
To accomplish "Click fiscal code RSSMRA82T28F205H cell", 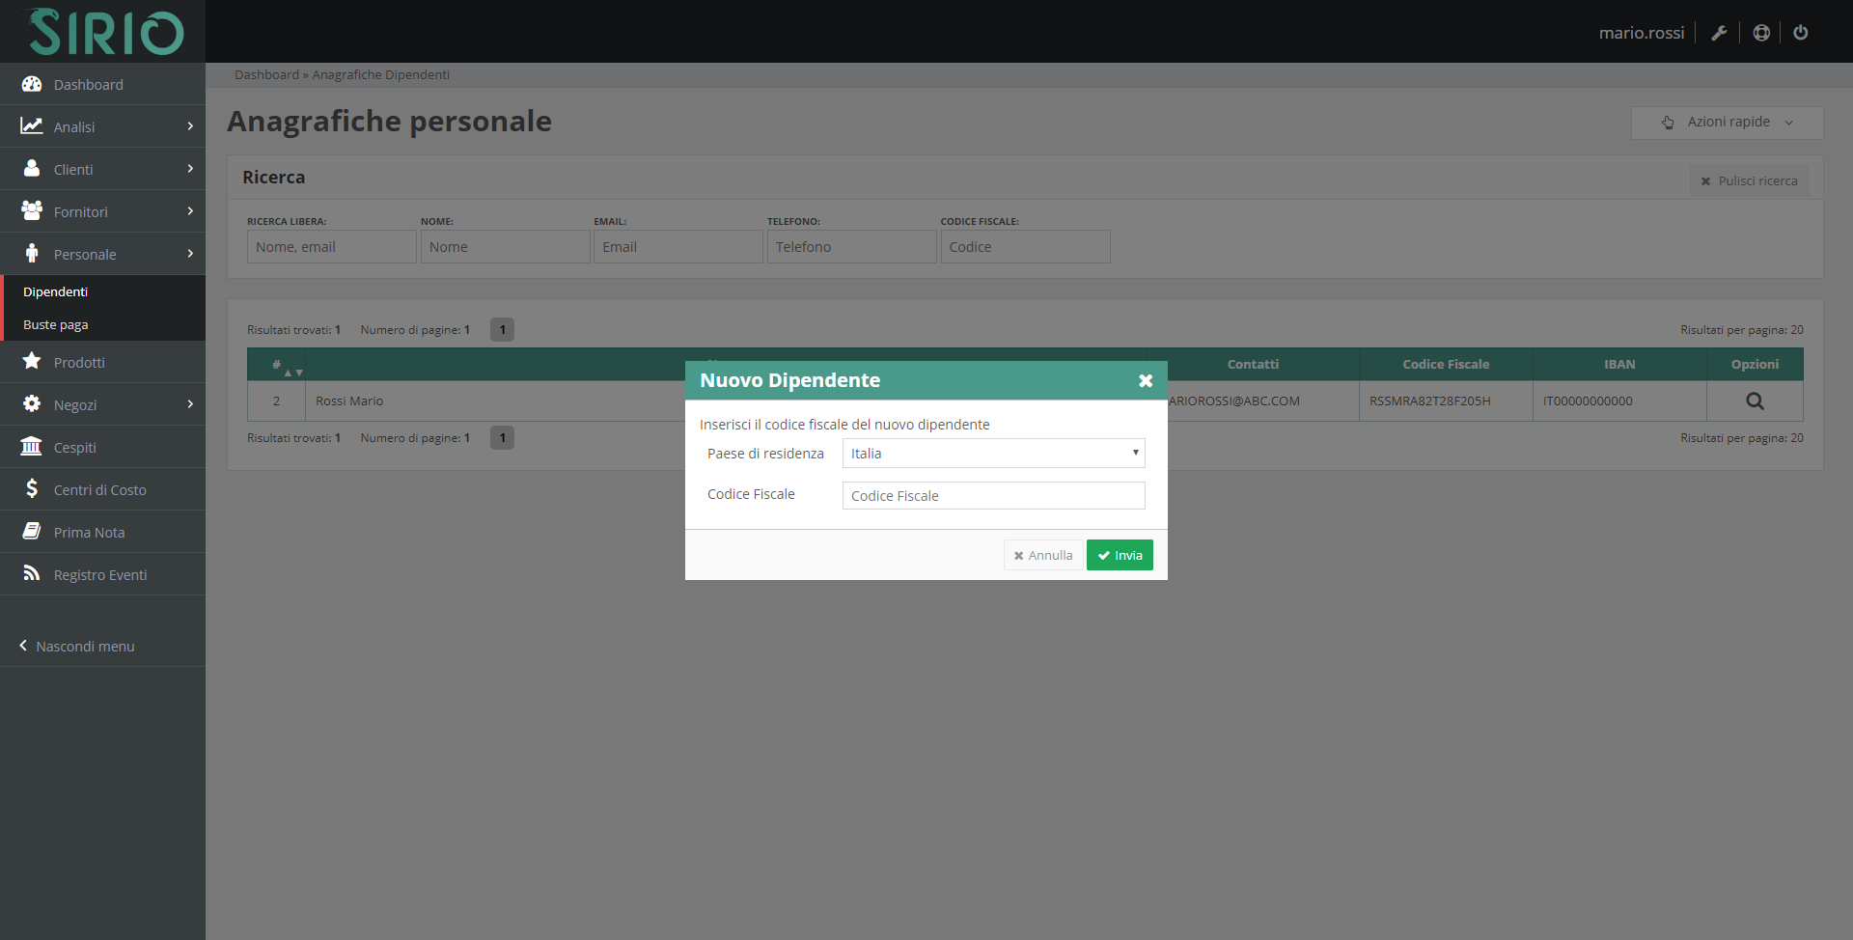I will (x=1446, y=401).
